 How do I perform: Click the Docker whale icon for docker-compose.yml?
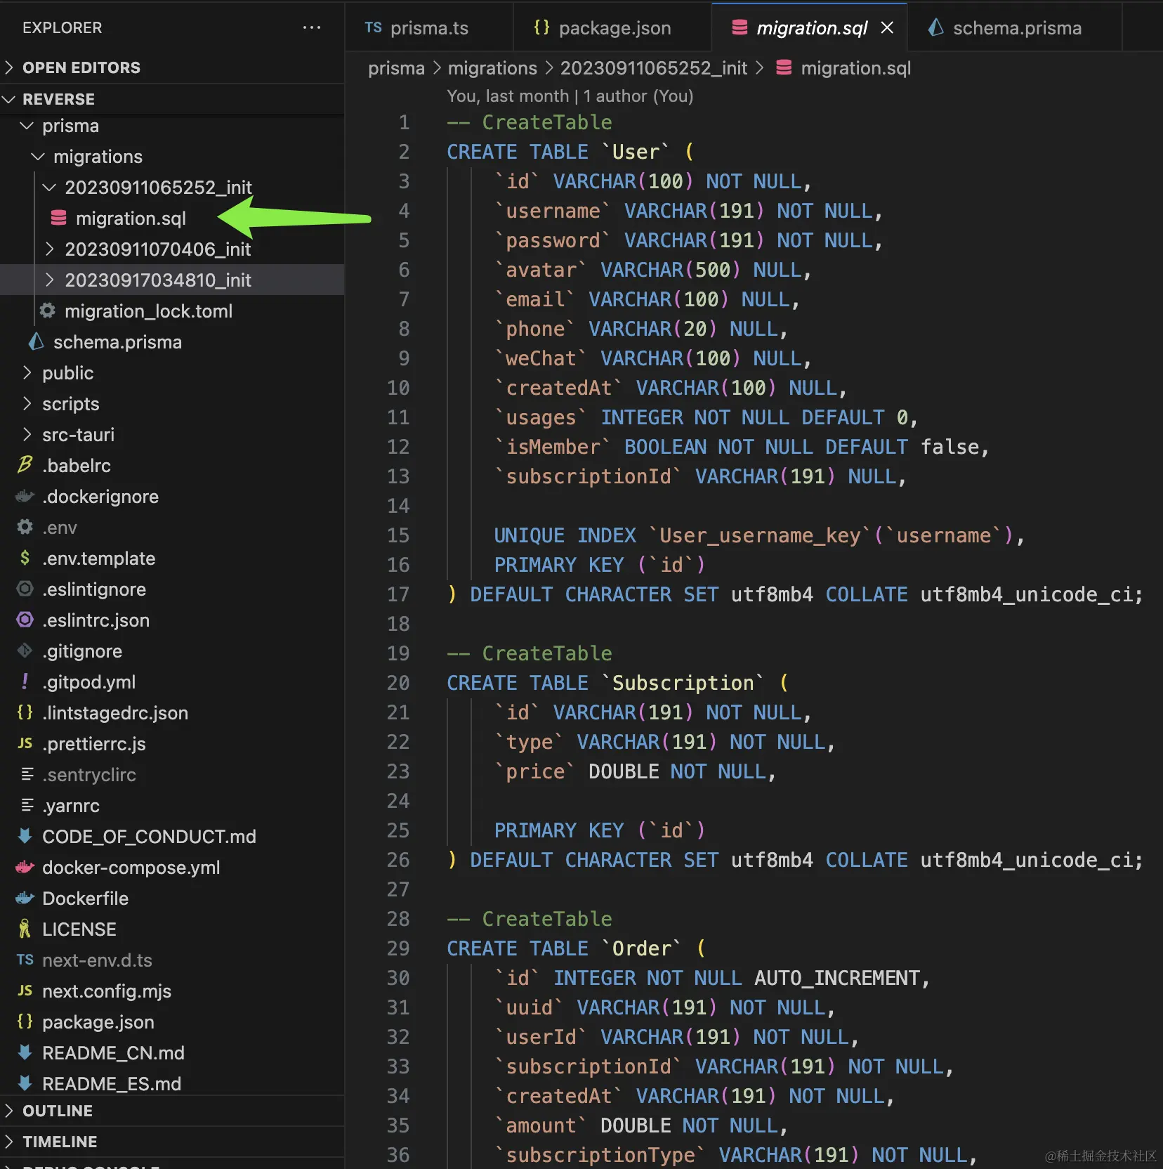25,868
